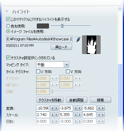Screen dimensions: 124x131
Task: Enable U 方向 tile texture checkbox
Action: point(38,71)
